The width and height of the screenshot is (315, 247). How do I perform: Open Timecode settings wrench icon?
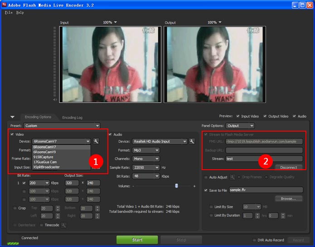(64, 225)
